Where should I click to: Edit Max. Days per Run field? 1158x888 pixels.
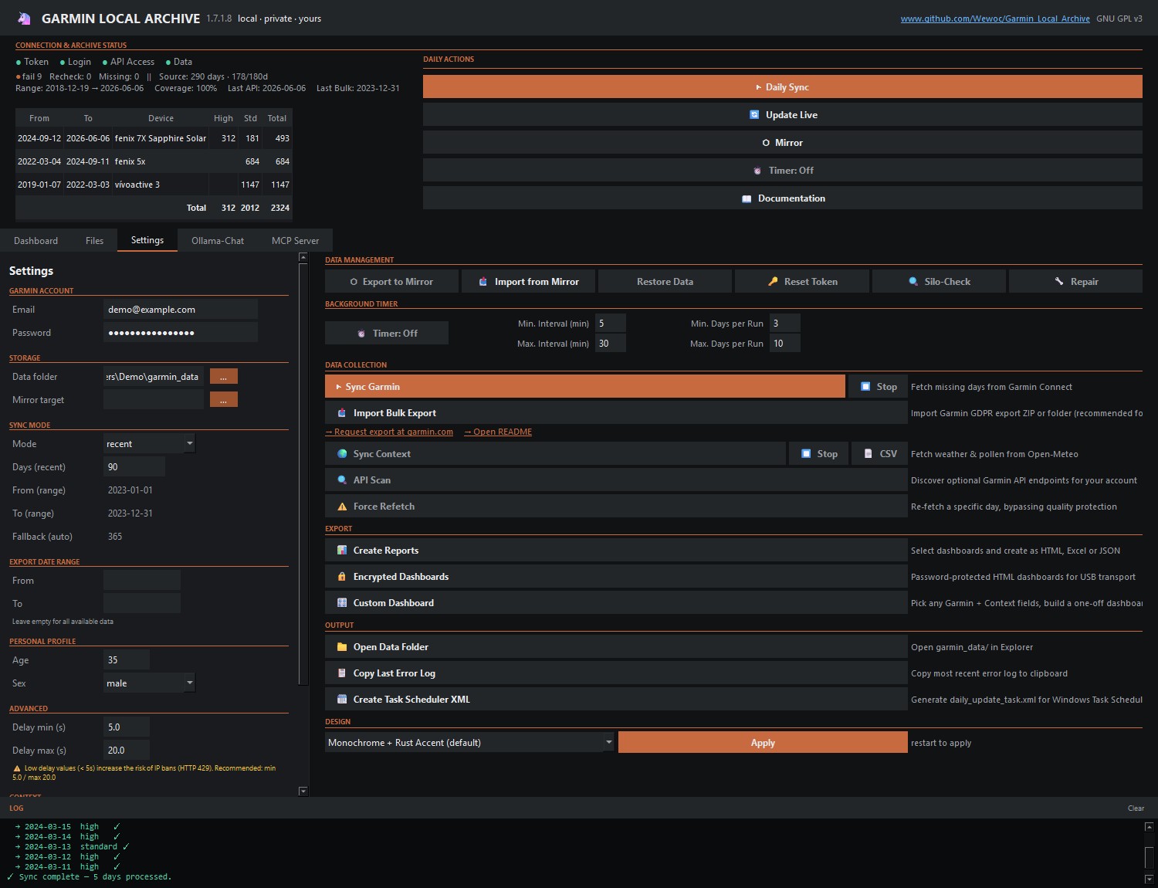tap(784, 343)
